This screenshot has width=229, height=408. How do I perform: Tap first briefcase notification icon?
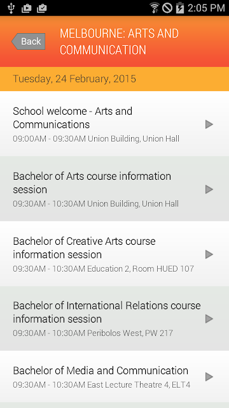point(27,8)
